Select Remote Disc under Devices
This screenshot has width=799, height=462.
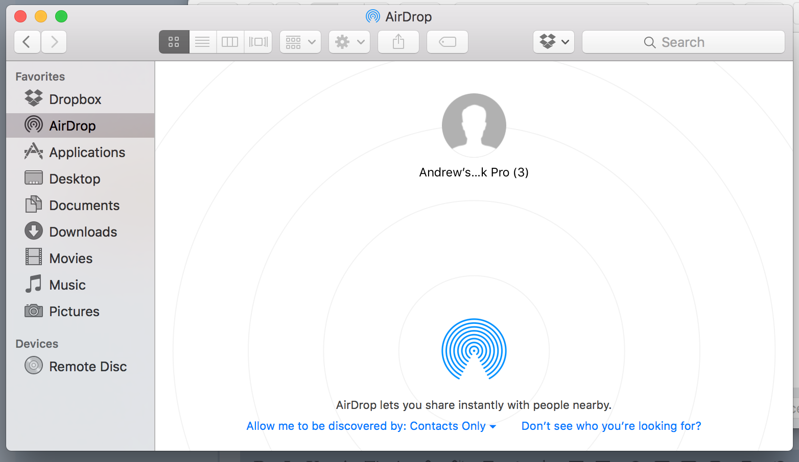pos(80,366)
